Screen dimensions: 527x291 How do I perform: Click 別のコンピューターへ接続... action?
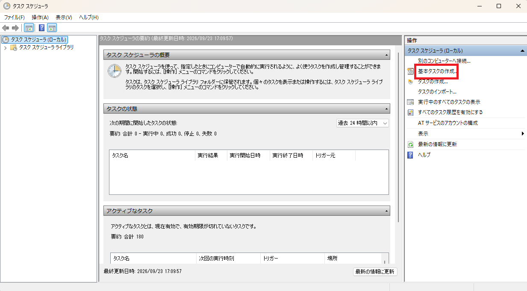coord(444,61)
